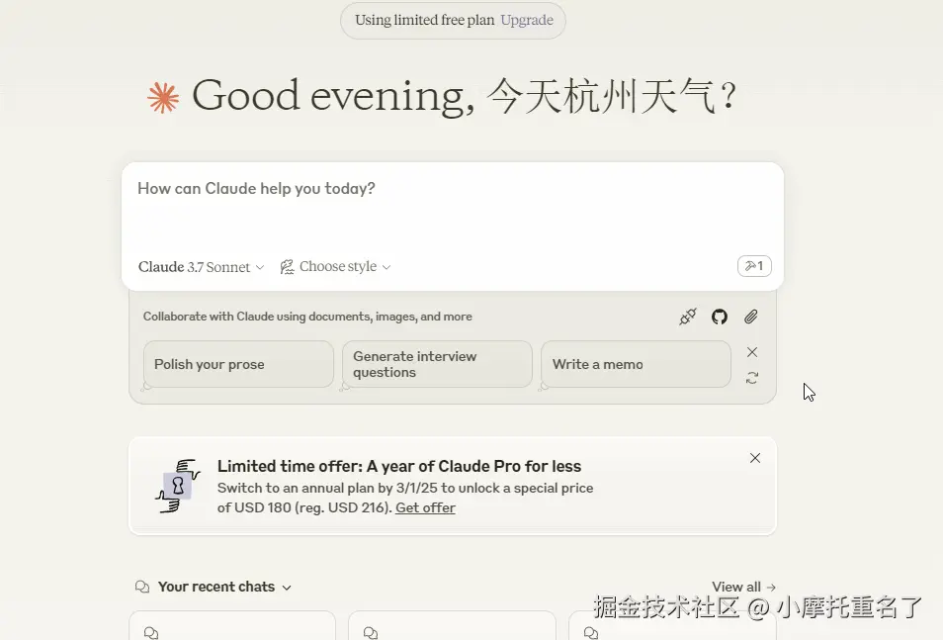Click the paperclip attachment icon
This screenshot has height=640, width=943.
pos(750,317)
